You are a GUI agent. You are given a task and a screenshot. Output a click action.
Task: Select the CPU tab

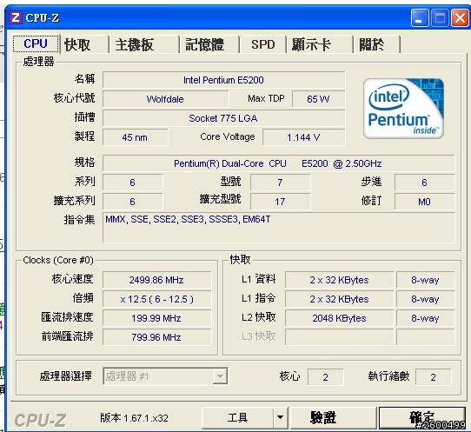tap(36, 43)
